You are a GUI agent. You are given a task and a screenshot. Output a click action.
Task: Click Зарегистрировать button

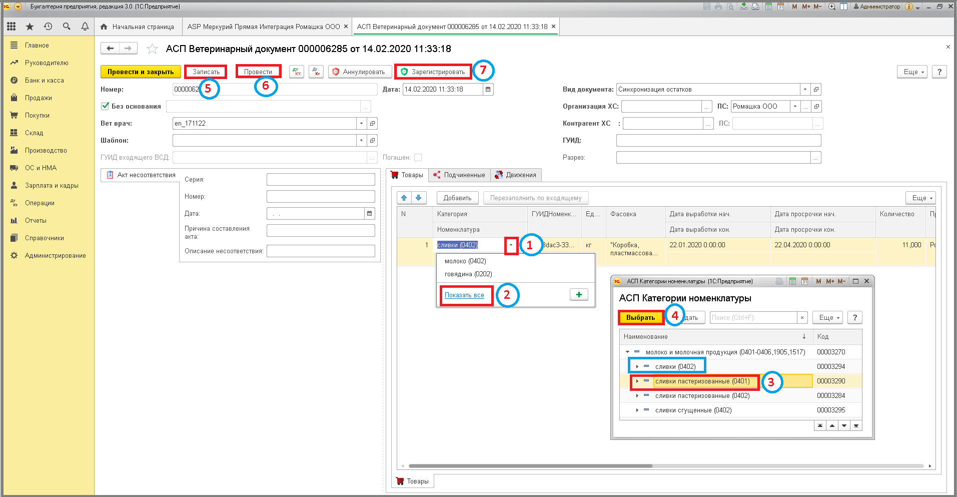(433, 72)
